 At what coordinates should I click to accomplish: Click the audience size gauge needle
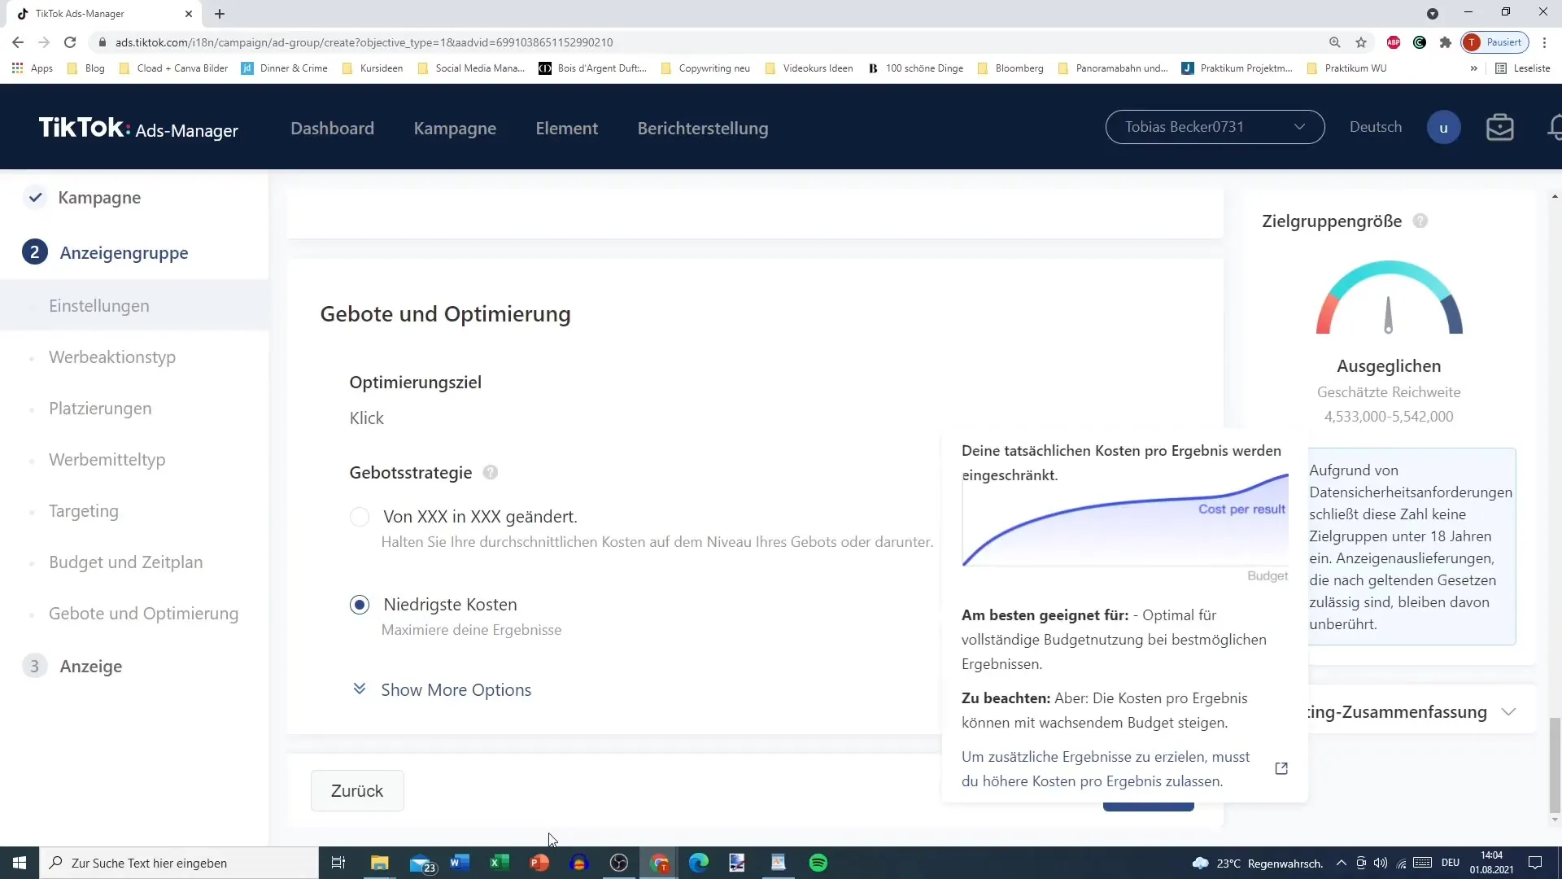coord(1389,315)
